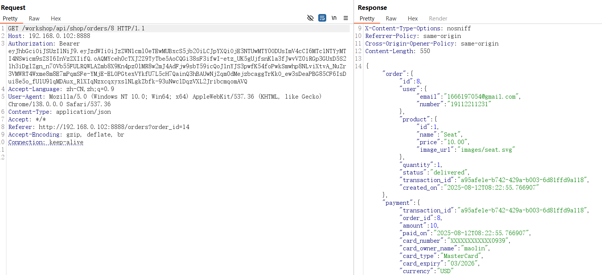Toggle word wrap icon in Request panel

point(322,18)
